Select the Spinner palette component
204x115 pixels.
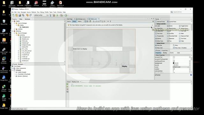[158, 39]
